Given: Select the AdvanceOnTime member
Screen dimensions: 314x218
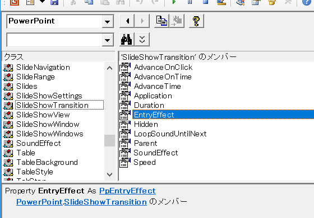Looking at the screenshot, I should coord(163,77).
